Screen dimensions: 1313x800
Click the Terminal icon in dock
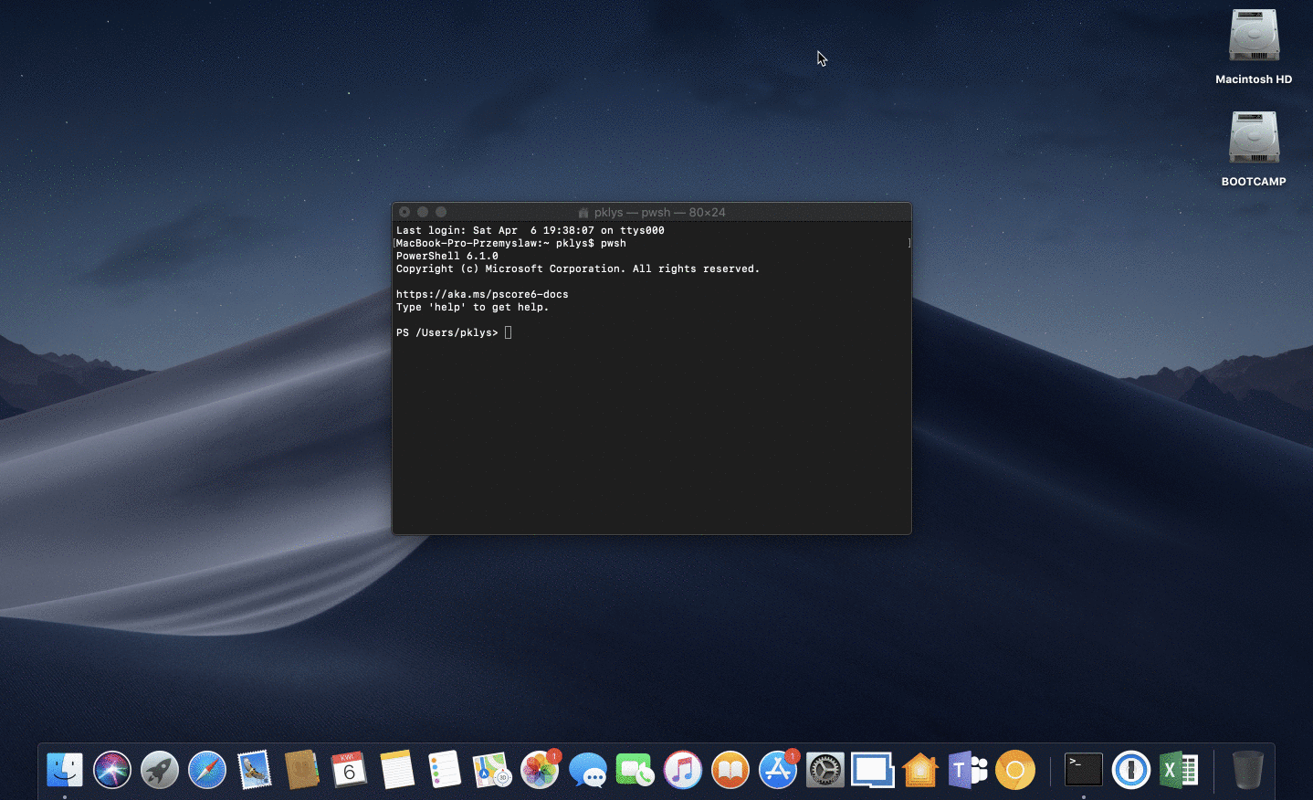1084,770
